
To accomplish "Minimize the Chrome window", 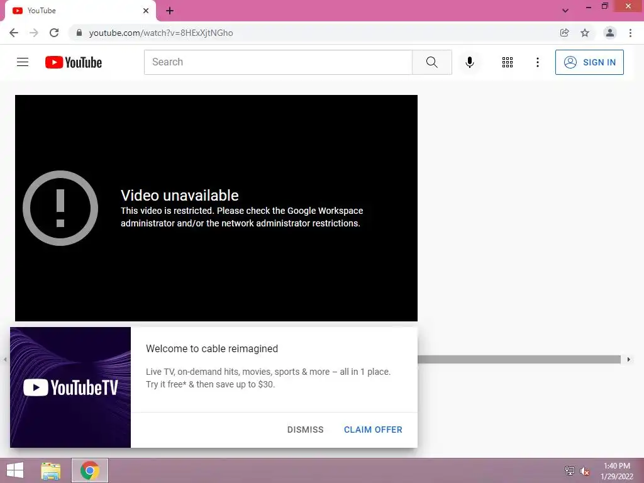I will coord(589,6).
